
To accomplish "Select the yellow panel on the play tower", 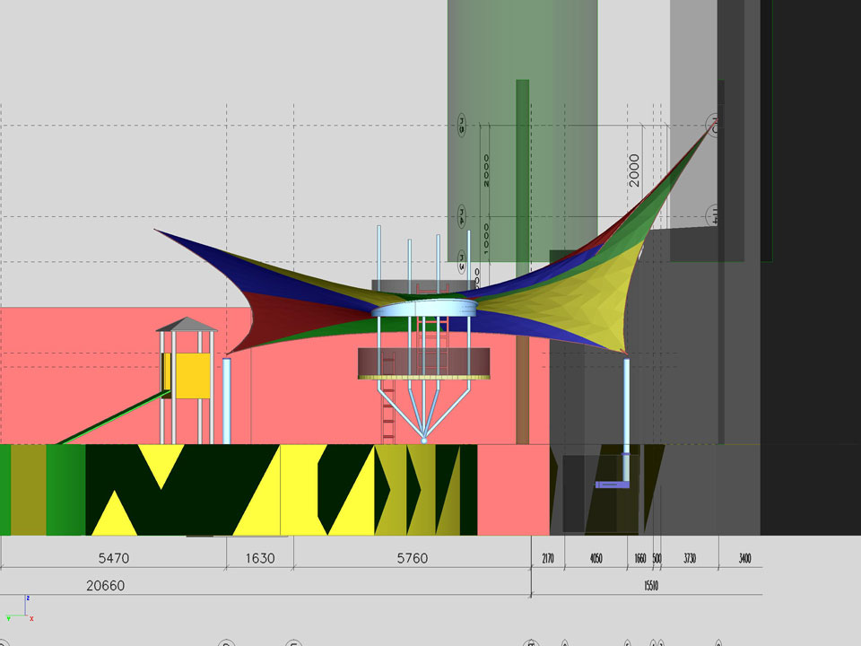I will tap(193, 375).
